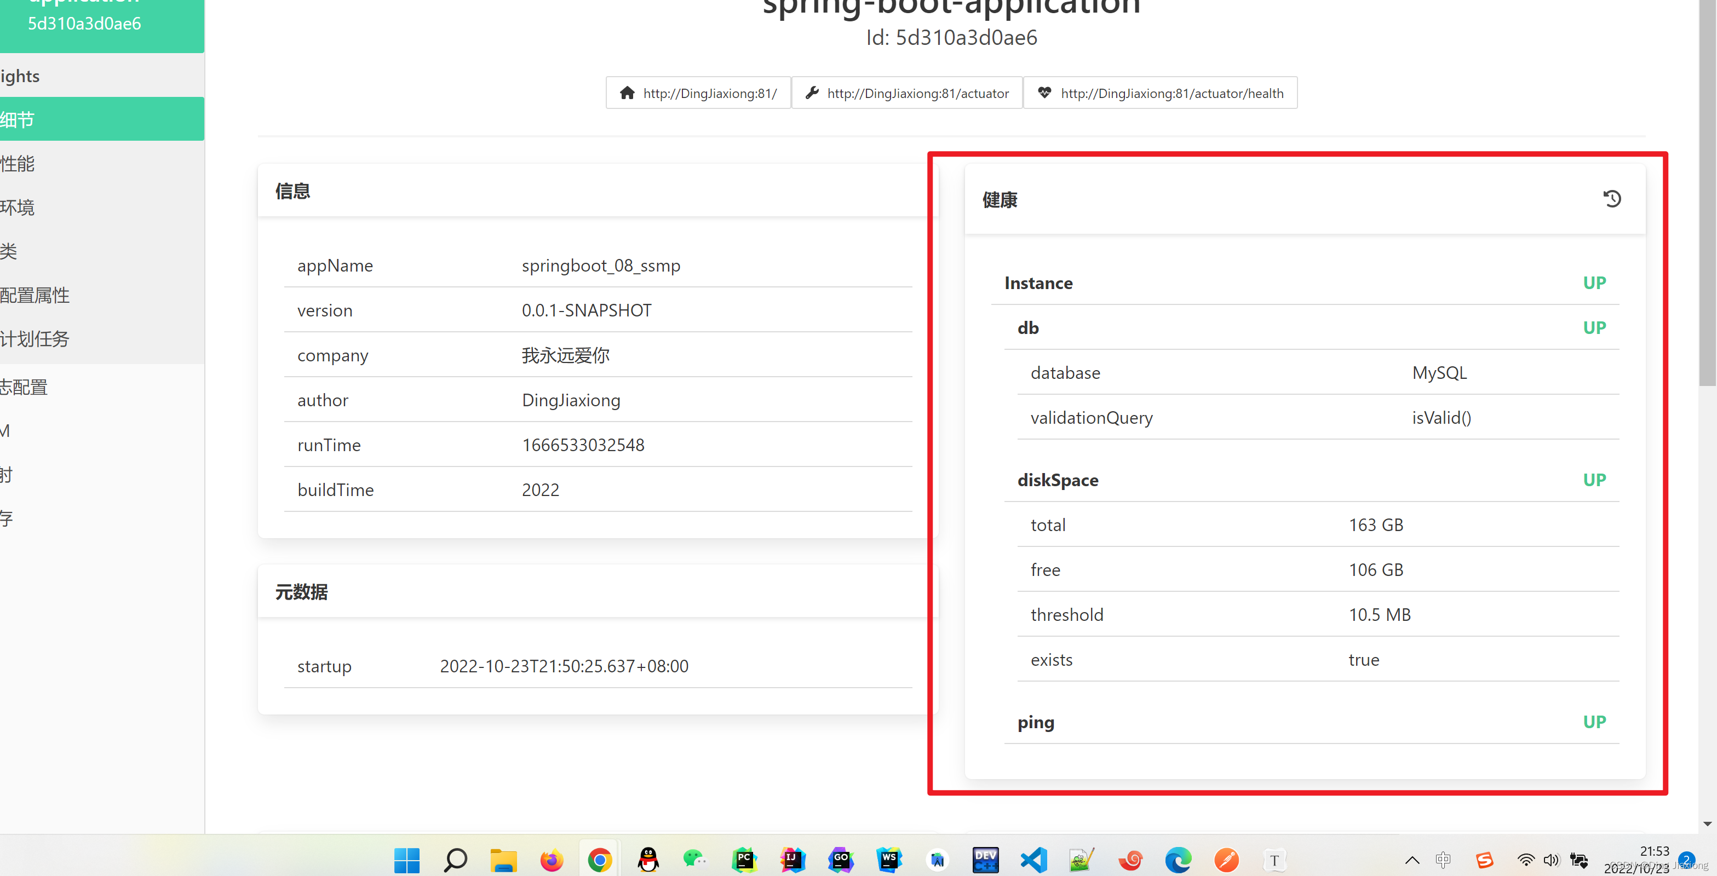Expand the diskSpace health section
This screenshot has height=876, width=1717.
click(1058, 480)
